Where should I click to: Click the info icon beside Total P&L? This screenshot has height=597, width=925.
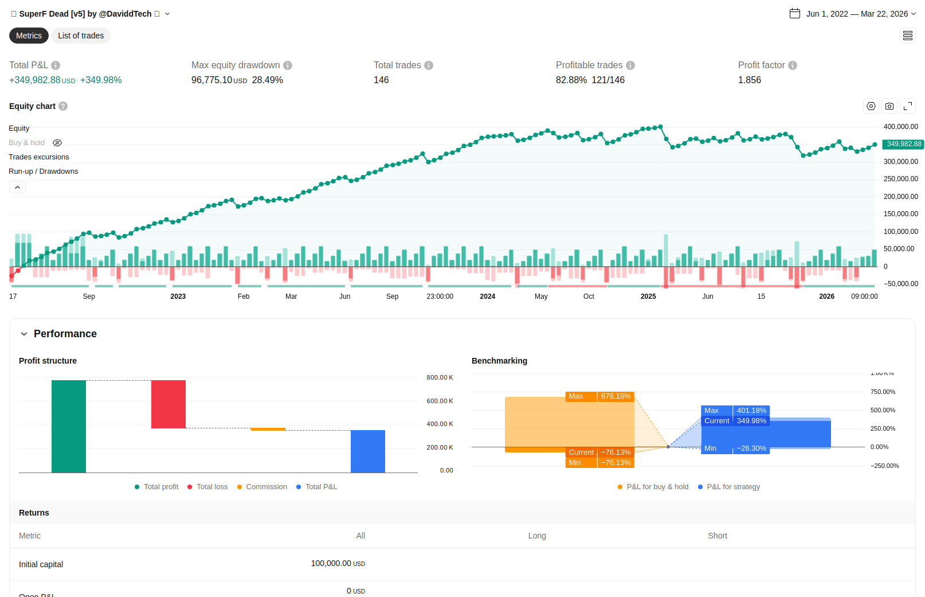tap(56, 65)
